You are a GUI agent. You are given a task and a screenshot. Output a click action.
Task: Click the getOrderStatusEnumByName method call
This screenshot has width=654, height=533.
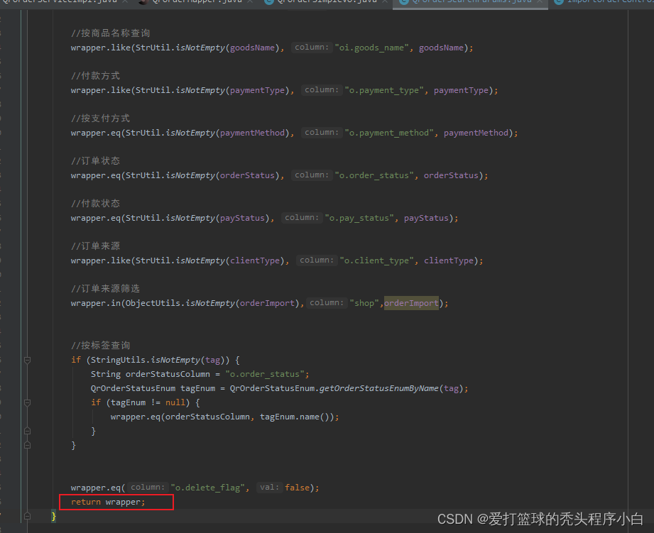coord(379,388)
